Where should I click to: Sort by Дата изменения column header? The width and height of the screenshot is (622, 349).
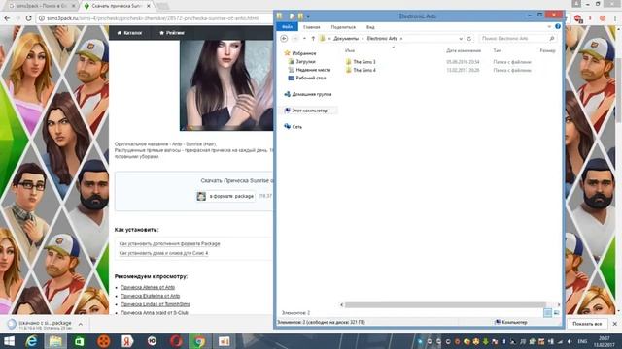coord(464,50)
